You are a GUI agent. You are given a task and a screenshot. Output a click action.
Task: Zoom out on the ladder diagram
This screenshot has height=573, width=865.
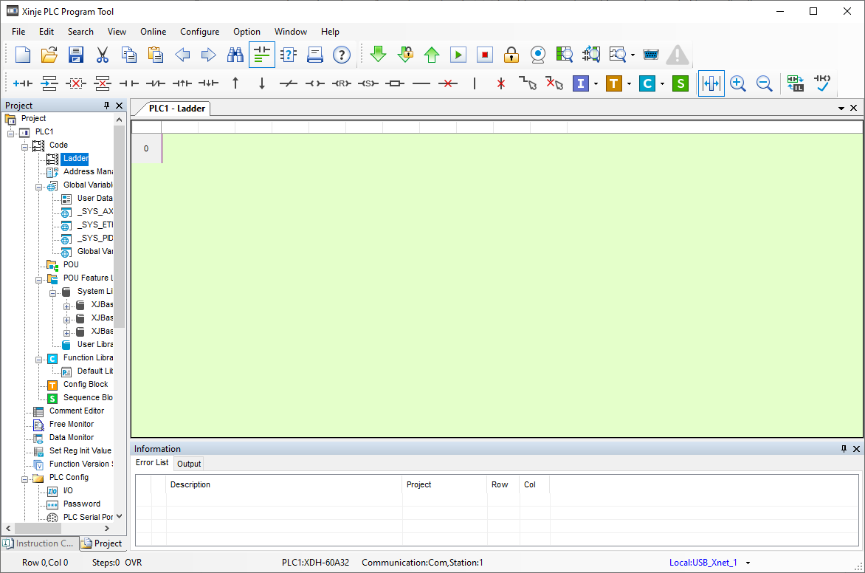(764, 83)
